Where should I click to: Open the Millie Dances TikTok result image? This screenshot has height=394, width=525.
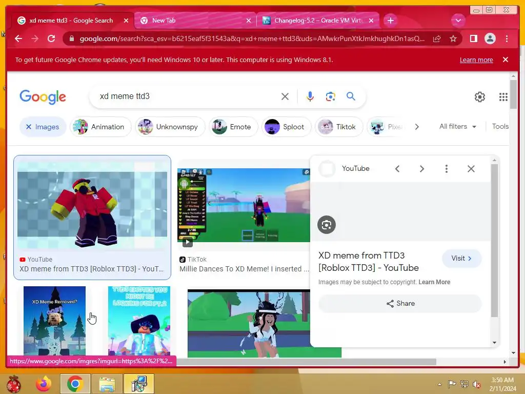(x=244, y=205)
